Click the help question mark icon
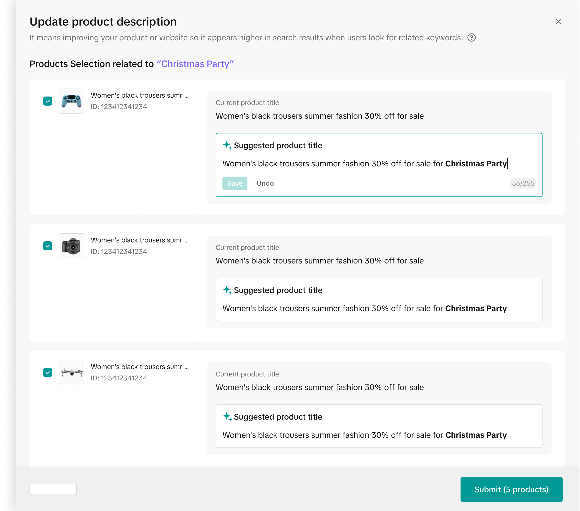Image resolution: width=580 pixels, height=511 pixels. 471,37
